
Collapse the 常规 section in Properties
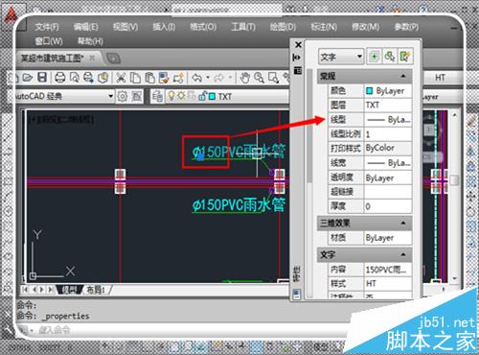403,76
